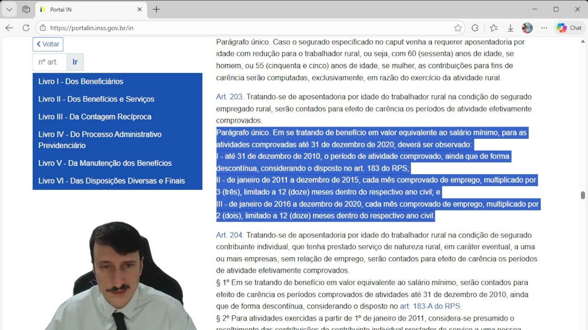588x330 pixels.
Task: Click the Ir button
Action: tap(75, 62)
